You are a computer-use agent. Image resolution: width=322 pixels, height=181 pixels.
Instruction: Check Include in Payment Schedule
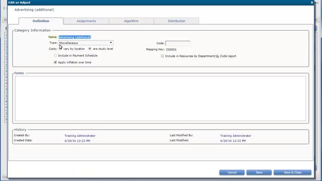[55, 55]
